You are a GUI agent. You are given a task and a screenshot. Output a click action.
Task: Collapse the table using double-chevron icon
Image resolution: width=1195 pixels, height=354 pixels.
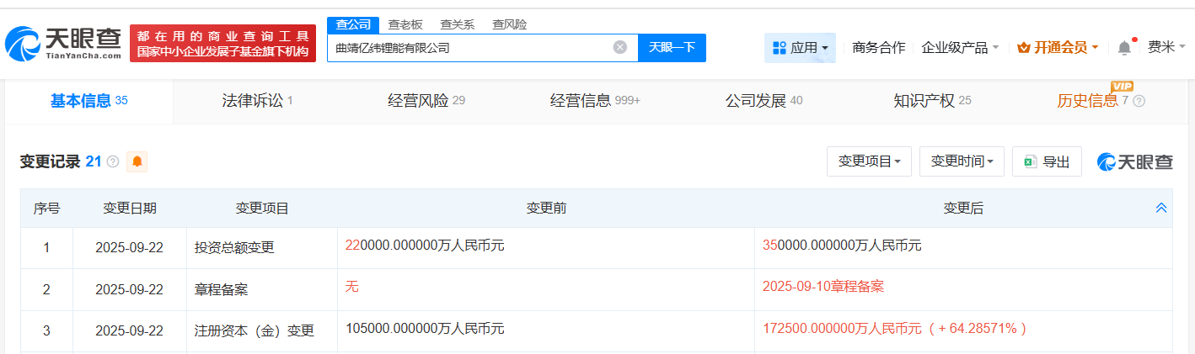(x=1160, y=209)
